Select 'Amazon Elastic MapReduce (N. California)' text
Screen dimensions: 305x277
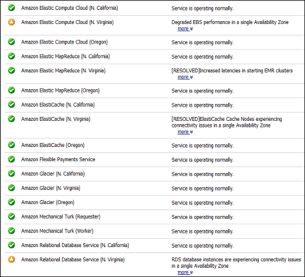(65, 57)
